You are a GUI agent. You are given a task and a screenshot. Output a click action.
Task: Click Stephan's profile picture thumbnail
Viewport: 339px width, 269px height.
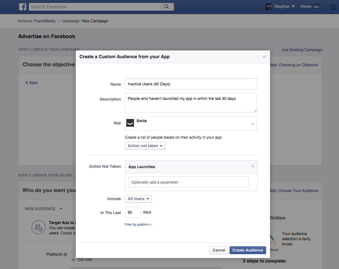(x=268, y=7)
